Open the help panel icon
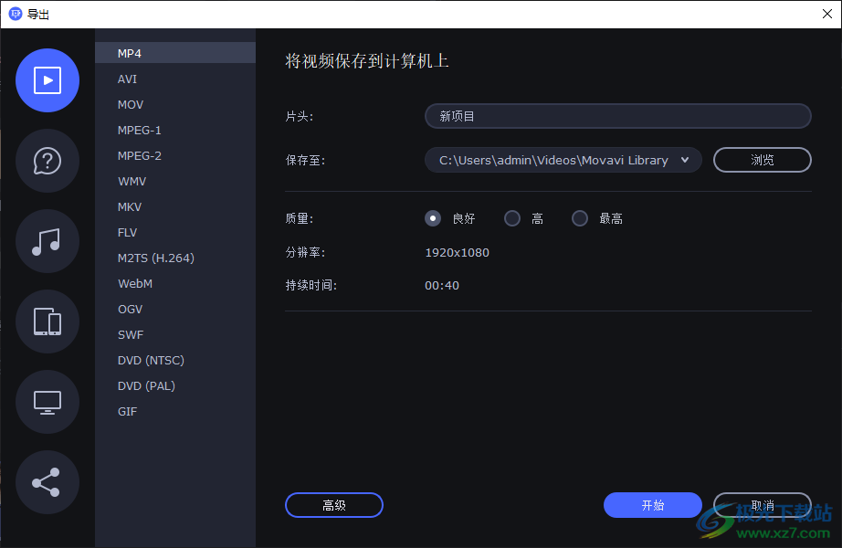 tap(47, 161)
